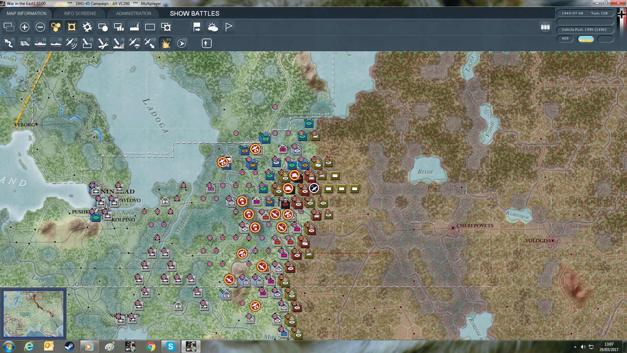This screenshot has width=627, height=353.
Task: Select F5 air recon mode
Action: coord(72,43)
